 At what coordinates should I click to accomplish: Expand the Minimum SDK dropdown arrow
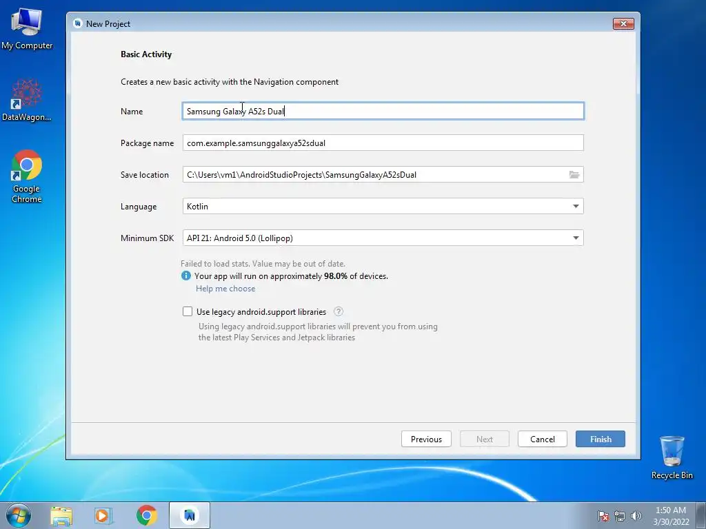[576, 238]
